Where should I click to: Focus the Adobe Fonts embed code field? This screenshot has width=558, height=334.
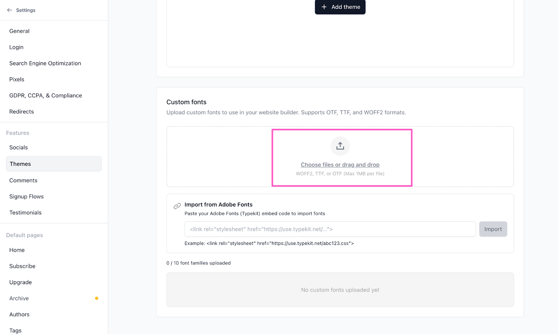click(330, 229)
